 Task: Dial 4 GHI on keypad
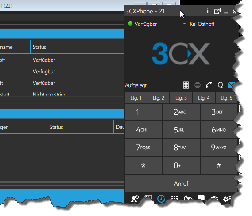pos(143,130)
